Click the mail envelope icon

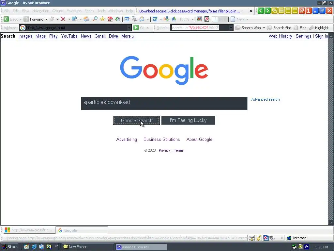tap(142, 19)
